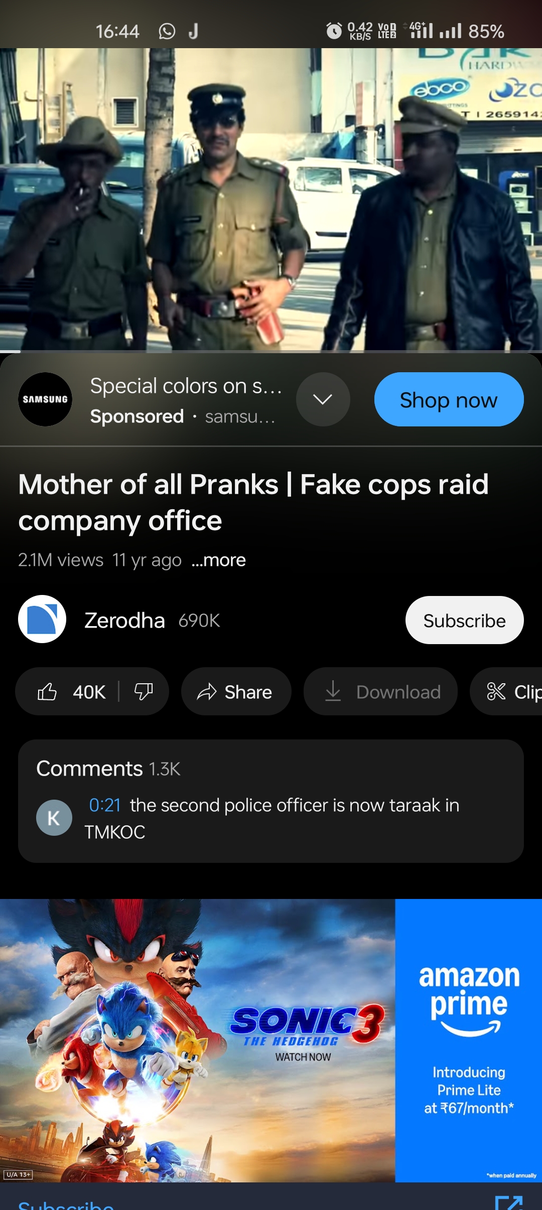Tap the Download arrow icon
This screenshot has width=542, height=1210.
333,691
